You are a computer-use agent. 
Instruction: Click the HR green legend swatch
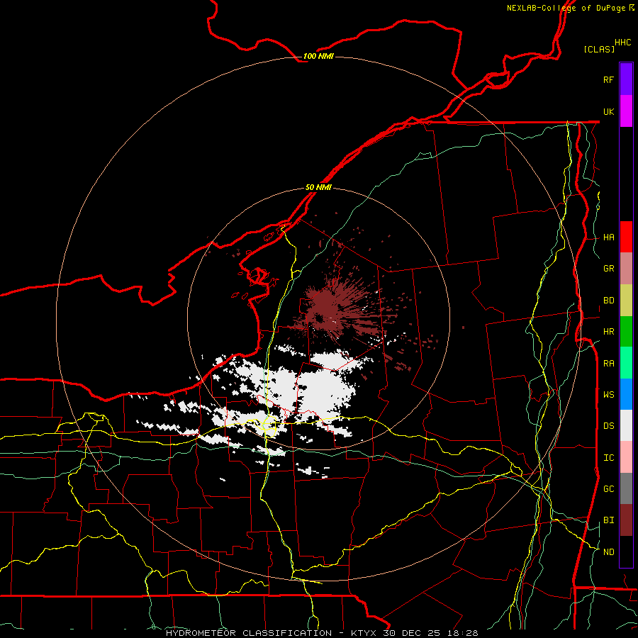point(626,332)
